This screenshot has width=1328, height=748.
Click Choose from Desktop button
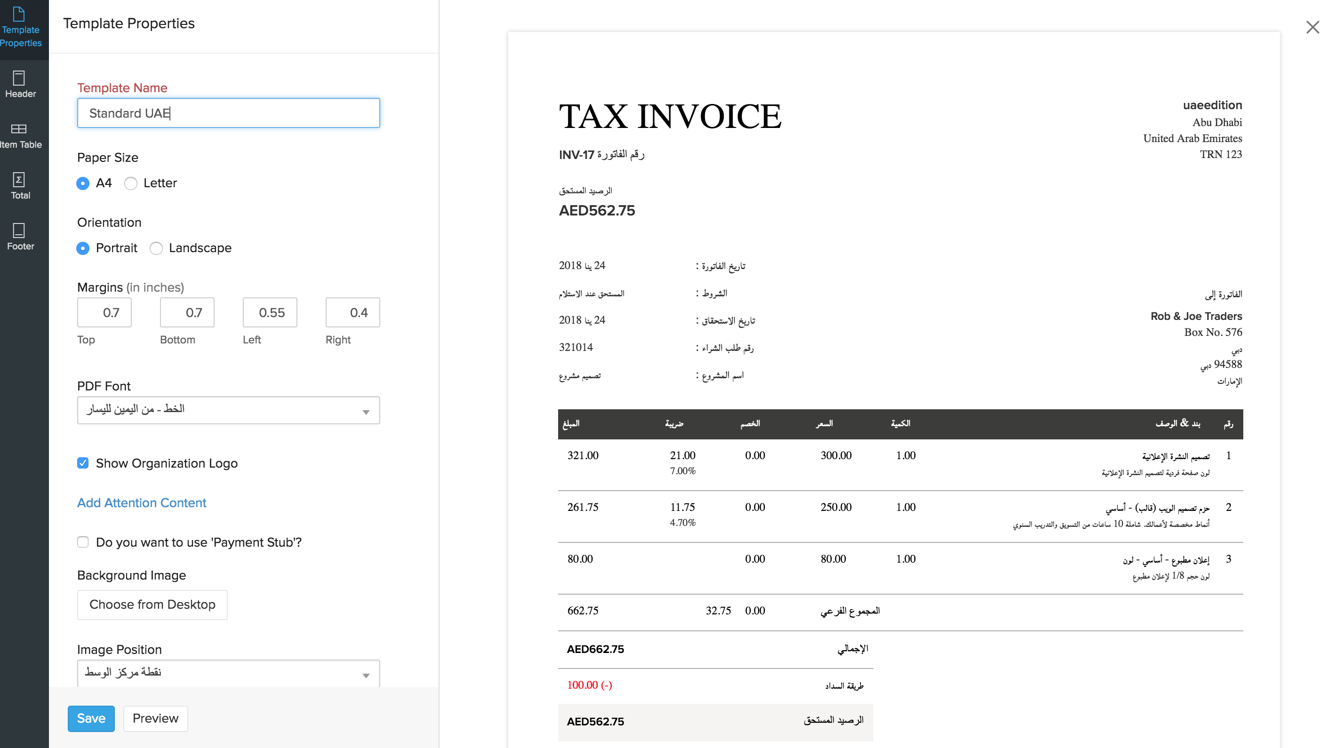[152, 605]
